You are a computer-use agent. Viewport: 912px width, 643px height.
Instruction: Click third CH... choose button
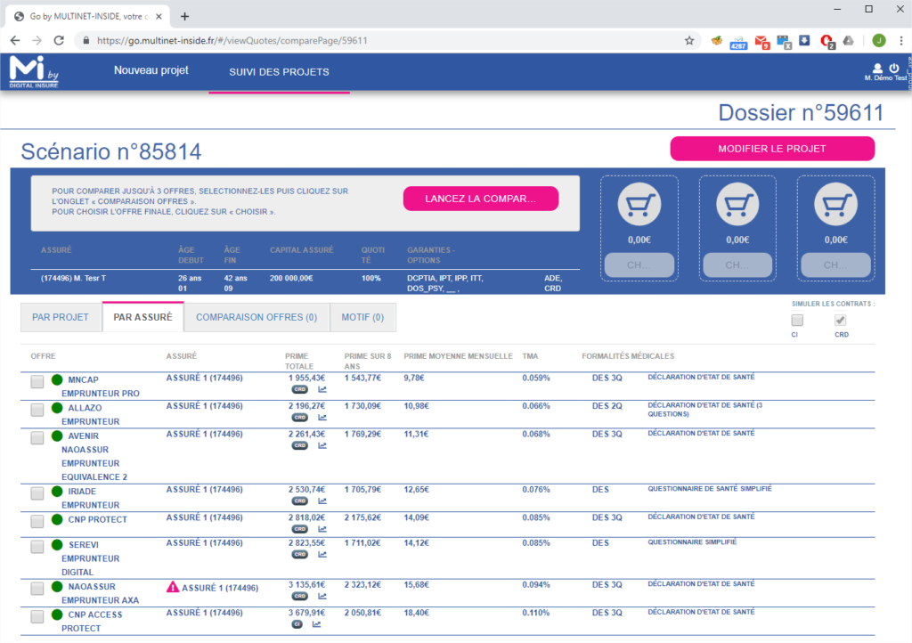(835, 265)
